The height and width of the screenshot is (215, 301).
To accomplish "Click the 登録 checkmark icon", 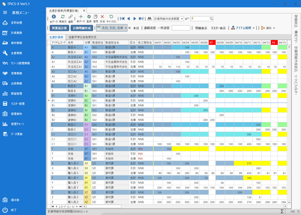I will [89, 17].
